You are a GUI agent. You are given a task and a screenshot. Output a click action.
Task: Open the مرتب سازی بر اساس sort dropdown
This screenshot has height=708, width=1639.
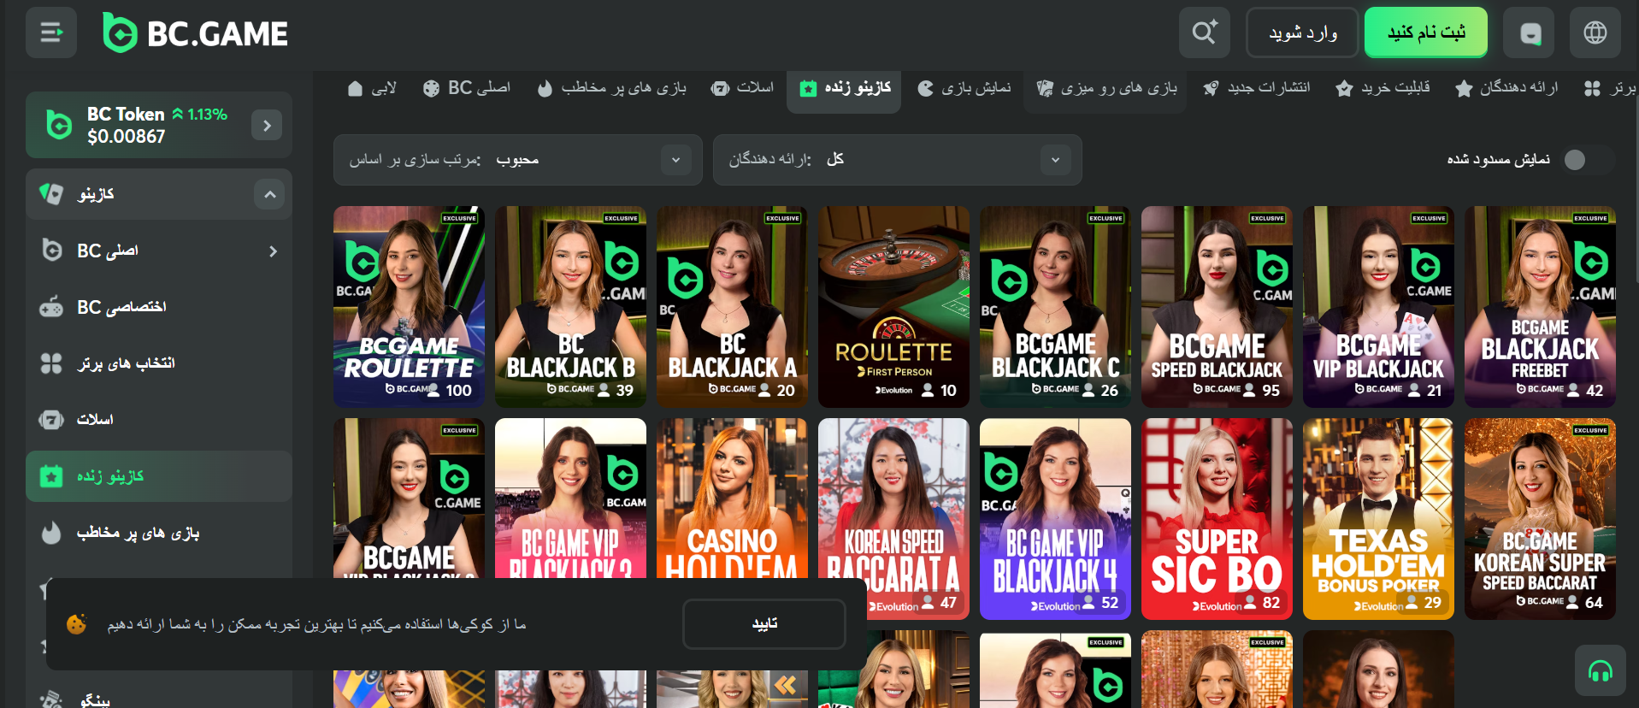(x=517, y=160)
